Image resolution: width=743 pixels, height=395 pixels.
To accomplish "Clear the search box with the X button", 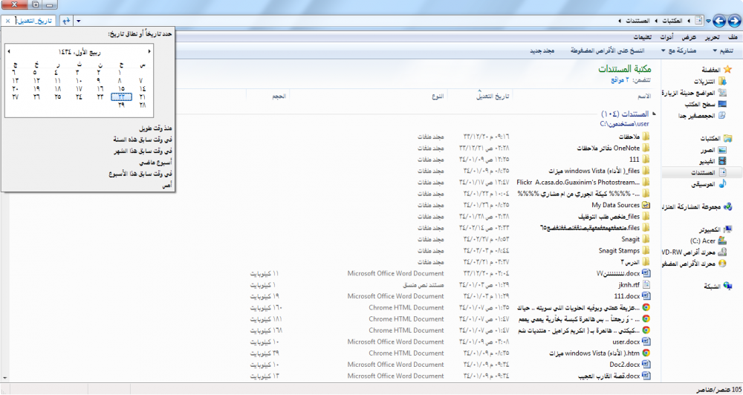I will tap(7, 21).
